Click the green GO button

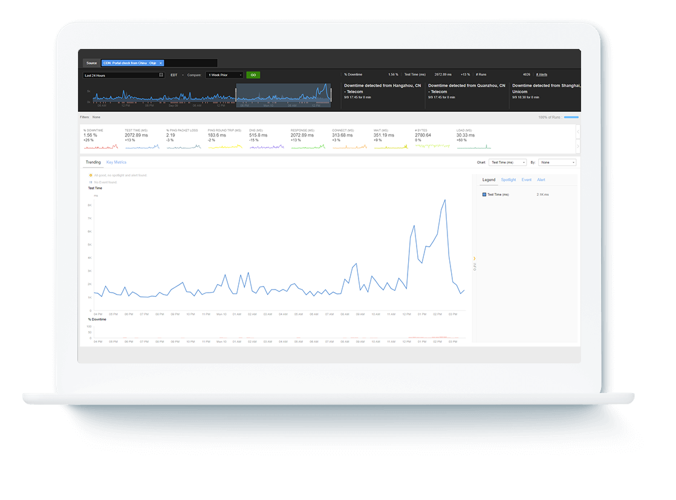tap(253, 75)
